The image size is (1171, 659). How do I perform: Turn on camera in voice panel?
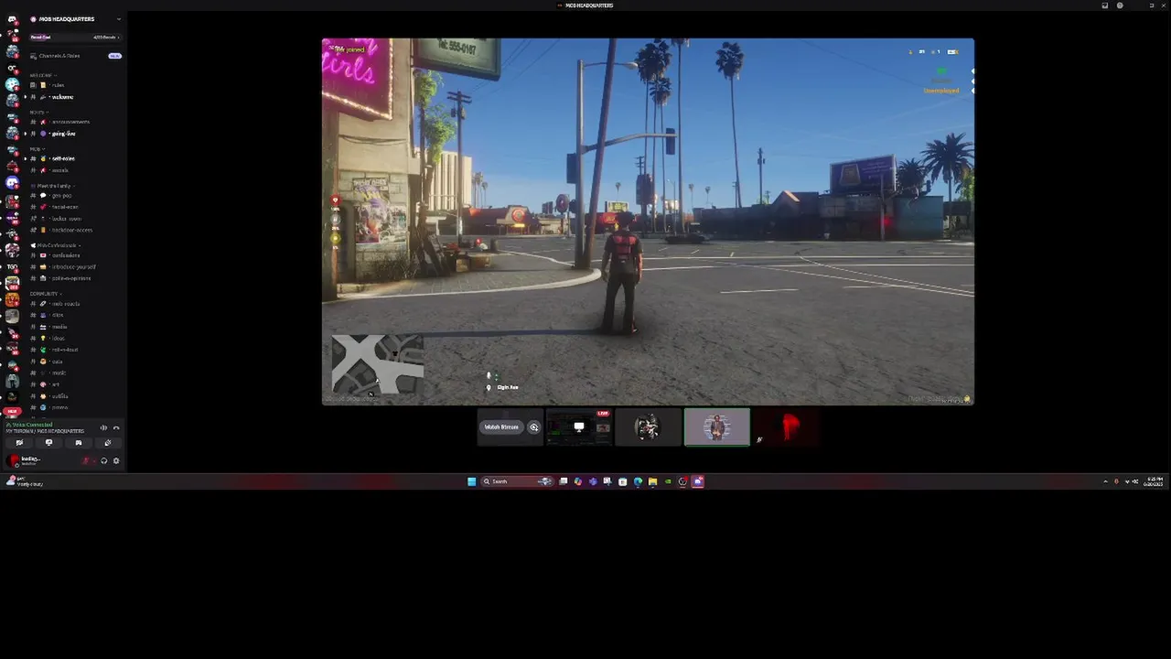(19, 443)
